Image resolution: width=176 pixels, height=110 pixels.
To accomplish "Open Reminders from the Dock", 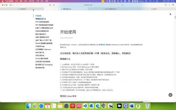I will point(54,106).
